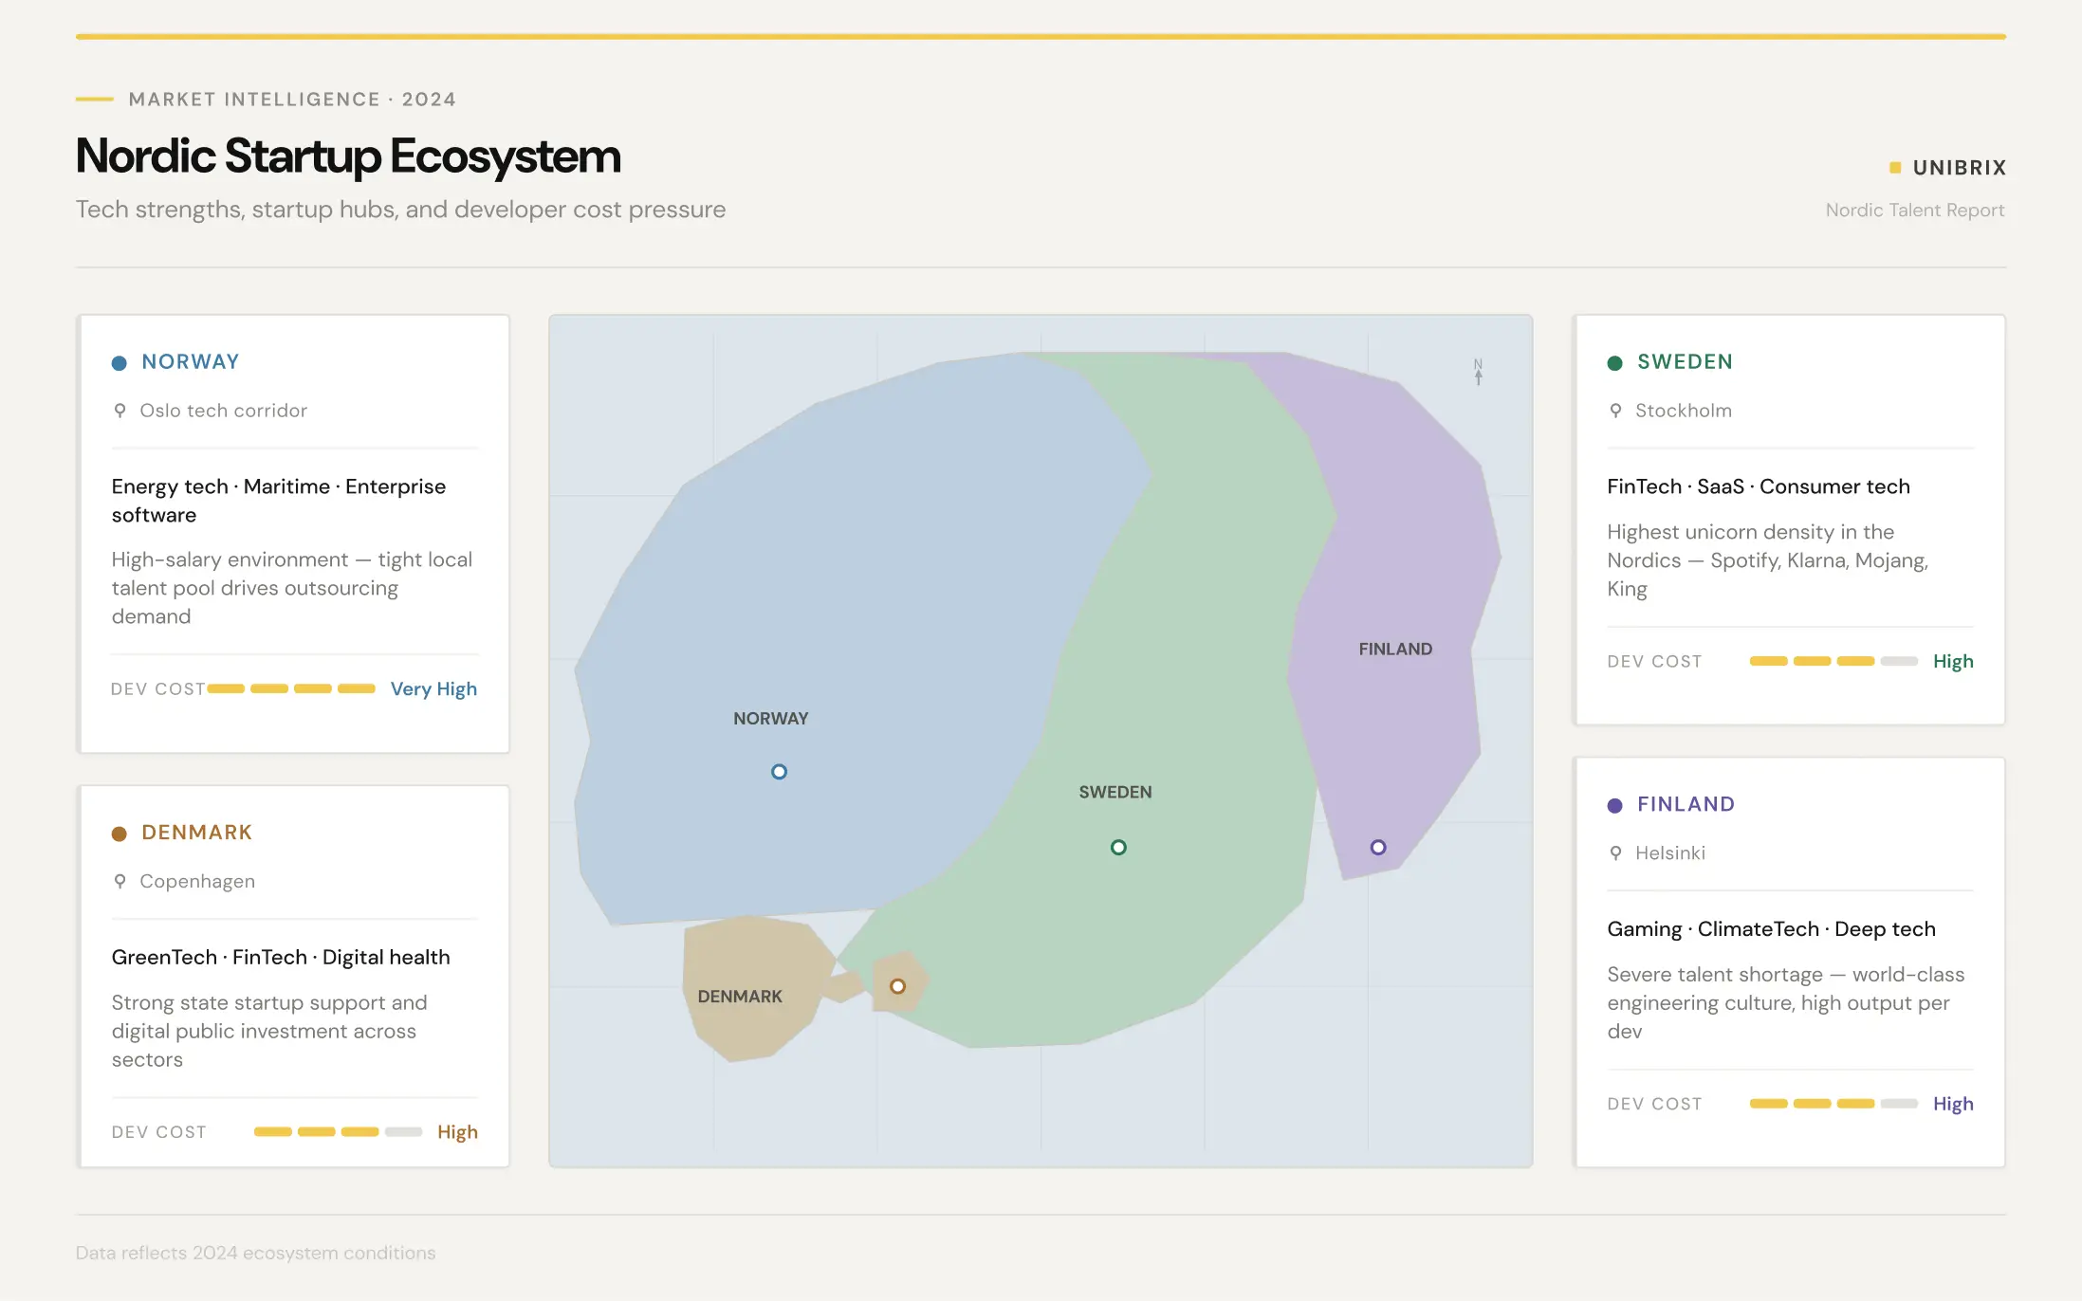Click 'GreenTech · FinTech · Digital health' text
Image resolution: width=2082 pixels, height=1301 pixels.
tap(281, 958)
